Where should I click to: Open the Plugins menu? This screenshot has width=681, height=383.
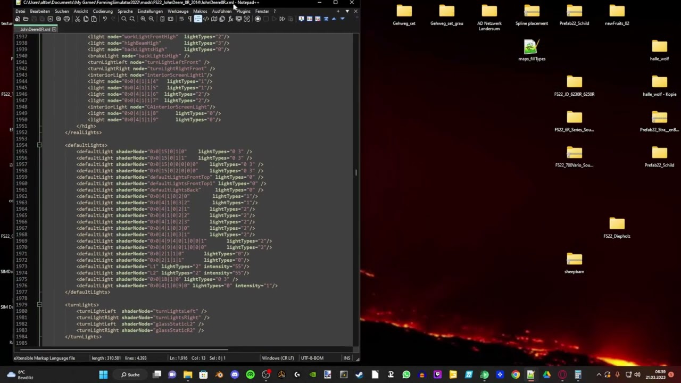pyautogui.click(x=243, y=11)
